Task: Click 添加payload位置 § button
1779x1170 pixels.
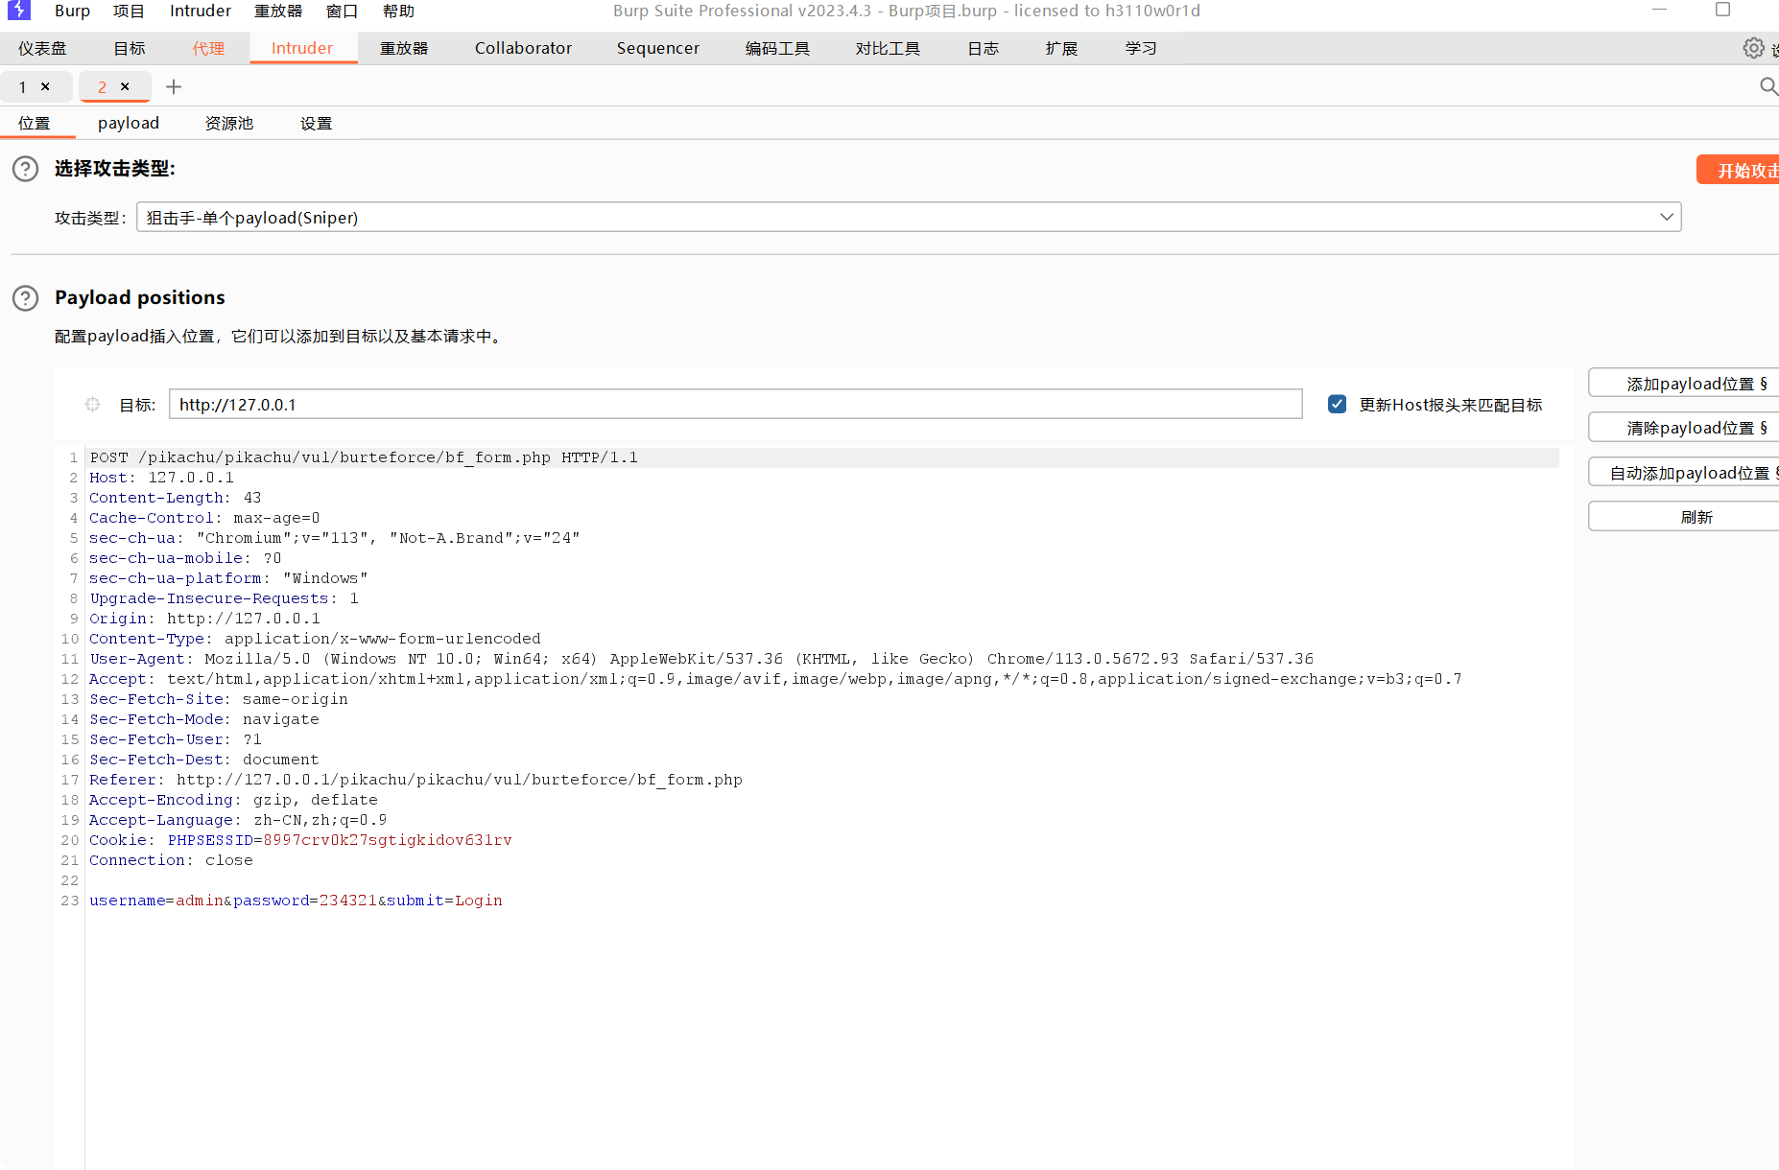Action: click(1686, 384)
